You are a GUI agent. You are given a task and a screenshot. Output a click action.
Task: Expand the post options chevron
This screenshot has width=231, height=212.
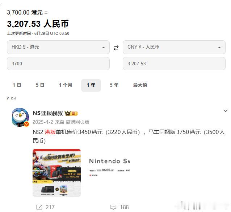pyautogui.click(x=226, y=111)
